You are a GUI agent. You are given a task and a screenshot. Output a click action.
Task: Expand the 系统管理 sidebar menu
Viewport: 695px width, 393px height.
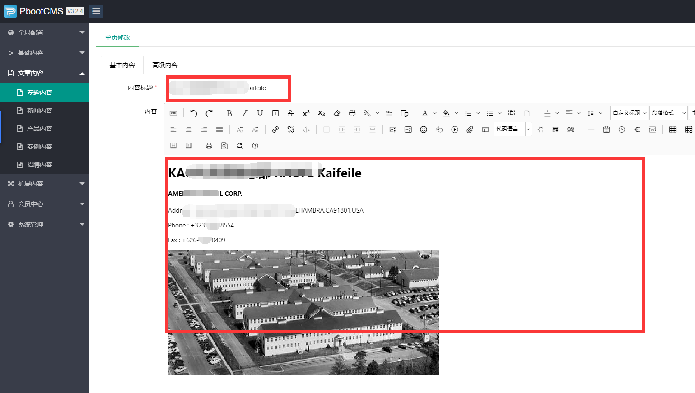45,224
